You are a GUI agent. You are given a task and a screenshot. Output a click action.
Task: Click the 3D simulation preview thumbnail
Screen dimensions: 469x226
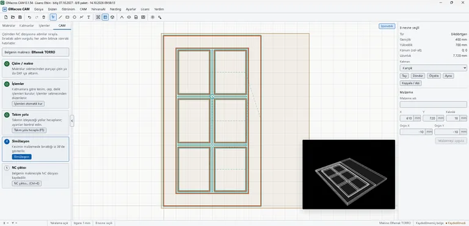349,175
